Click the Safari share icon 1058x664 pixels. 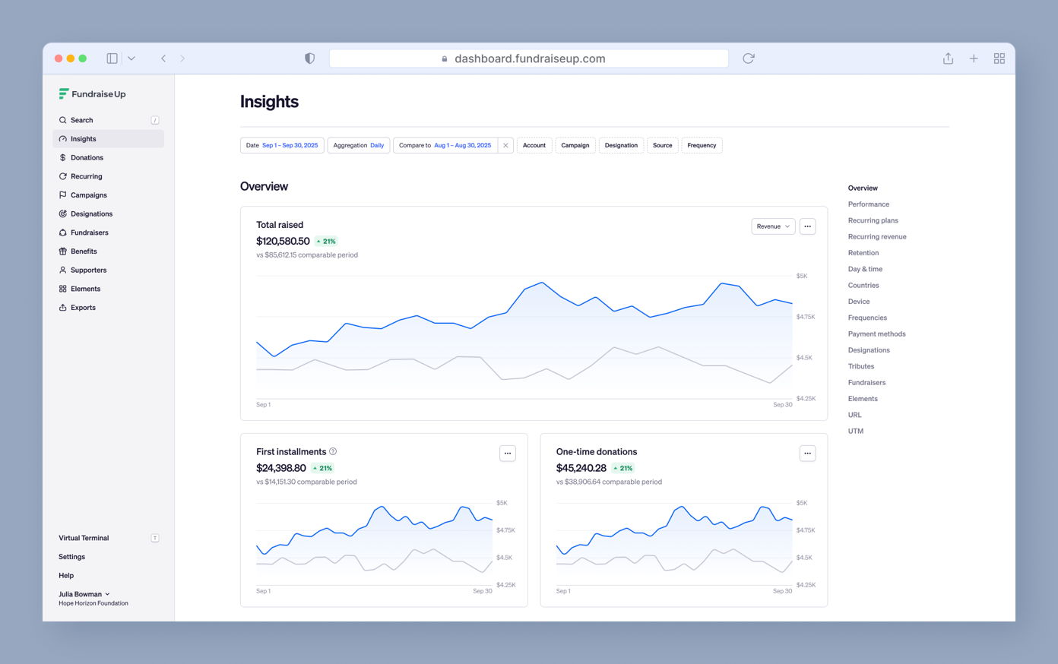948,58
